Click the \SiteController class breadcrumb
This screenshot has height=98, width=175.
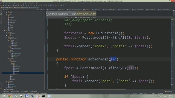point(61,14)
